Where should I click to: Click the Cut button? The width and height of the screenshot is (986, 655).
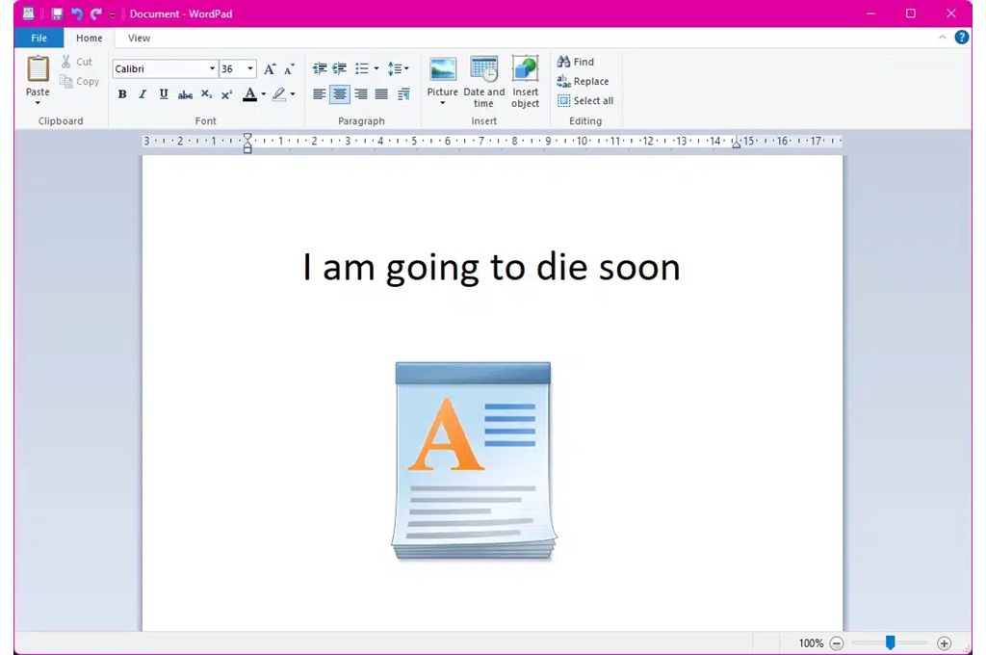click(x=77, y=62)
